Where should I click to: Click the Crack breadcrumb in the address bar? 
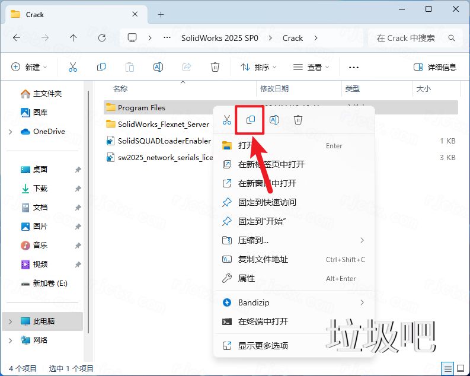click(x=293, y=38)
